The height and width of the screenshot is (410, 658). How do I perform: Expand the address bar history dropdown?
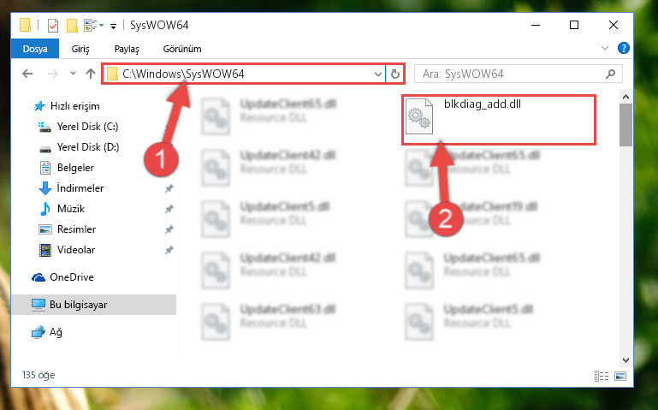[x=377, y=74]
